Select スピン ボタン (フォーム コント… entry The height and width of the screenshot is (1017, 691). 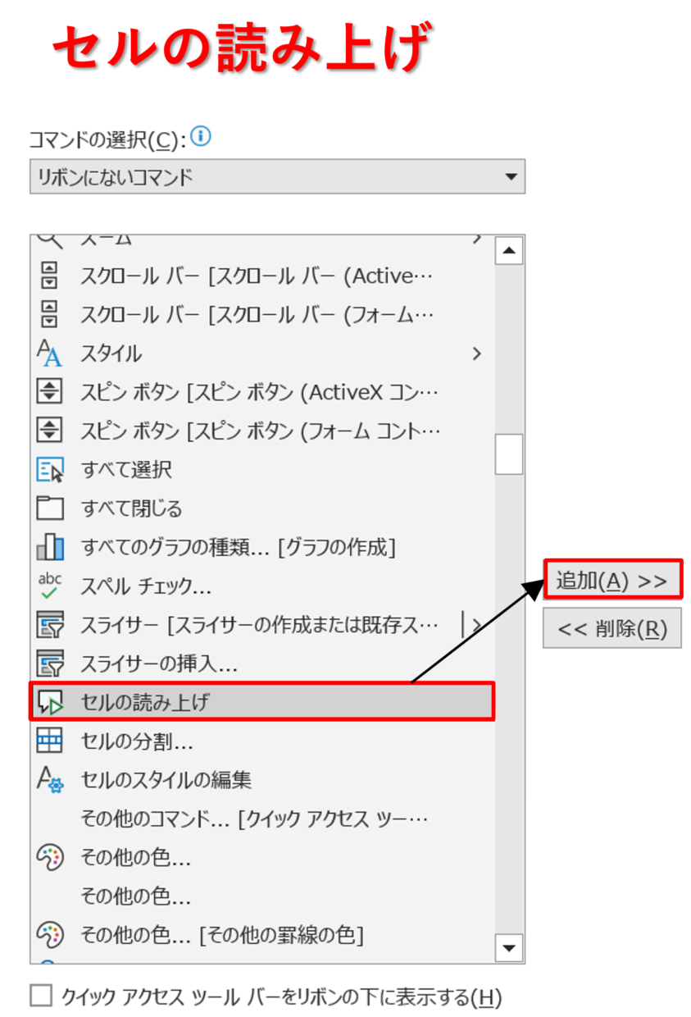click(x=261, y=431)
